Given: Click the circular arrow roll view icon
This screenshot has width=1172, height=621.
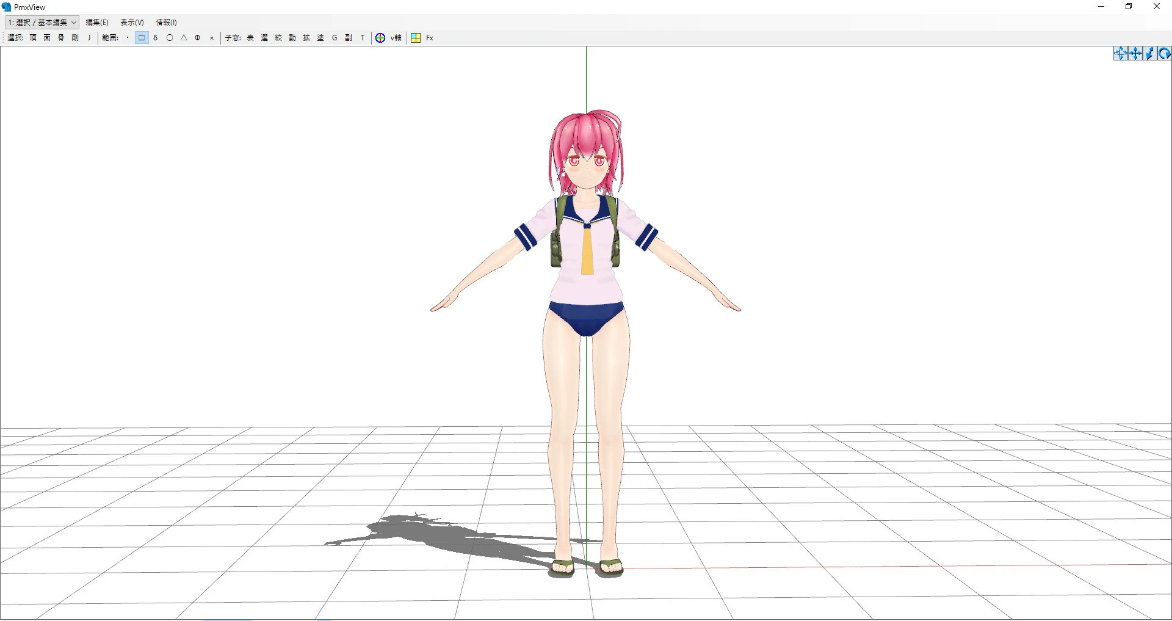Looking at the screenshot, I should [x=1164, y=54].
